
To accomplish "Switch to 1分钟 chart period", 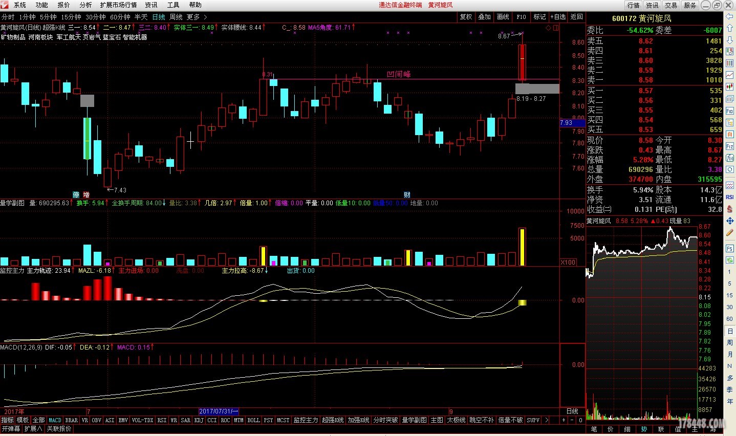I will click(27, 17).
